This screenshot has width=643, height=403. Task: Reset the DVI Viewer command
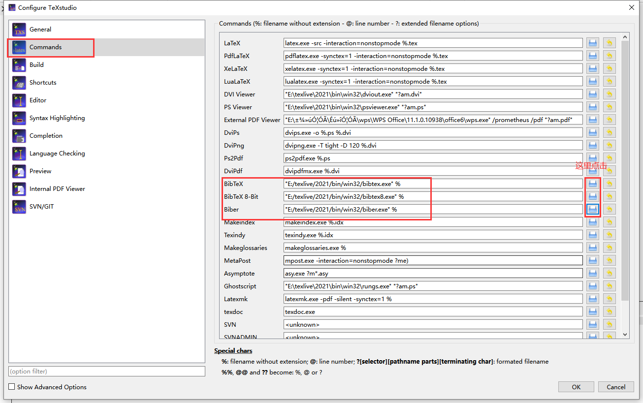pos(610,94)
